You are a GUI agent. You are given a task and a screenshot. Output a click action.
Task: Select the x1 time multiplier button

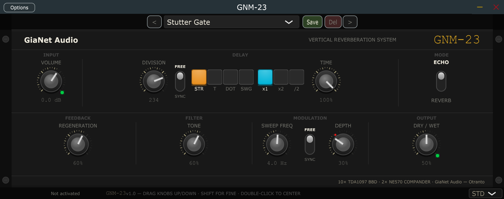[x=265, y=77]
